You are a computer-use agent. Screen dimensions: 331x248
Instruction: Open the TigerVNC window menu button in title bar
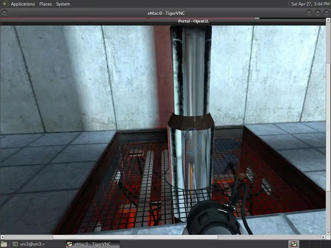4,13
